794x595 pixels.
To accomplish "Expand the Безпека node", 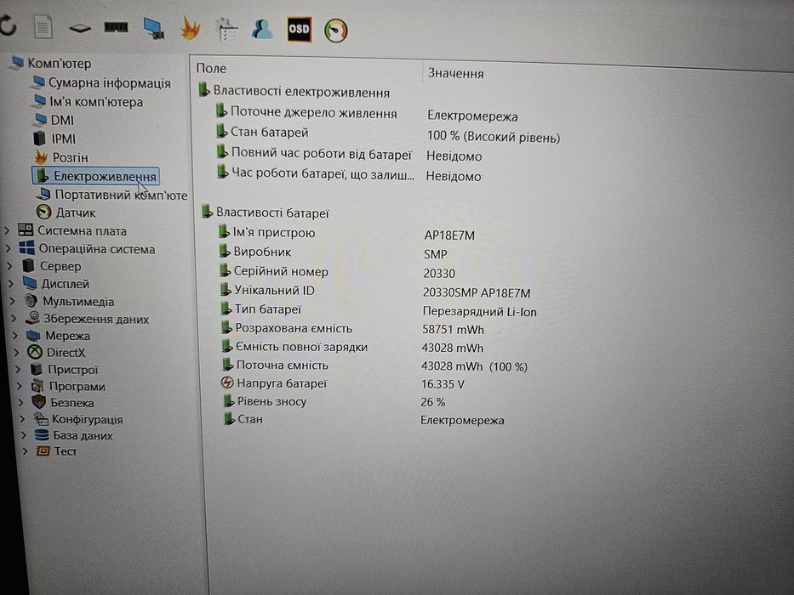I will [20, 403].
